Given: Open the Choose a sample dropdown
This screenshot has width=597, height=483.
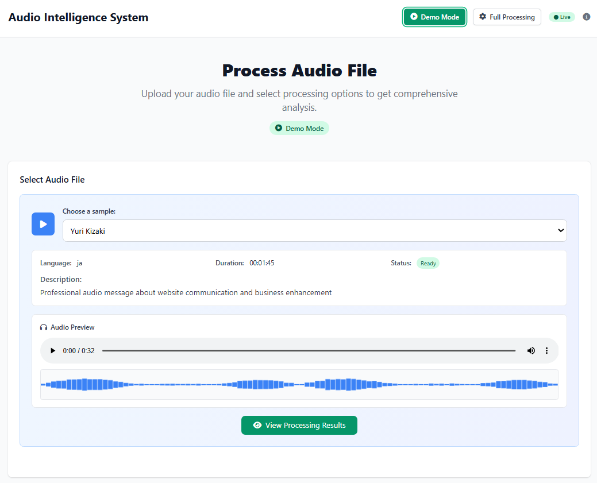Looking at the screenshot, I should (314, 231).
